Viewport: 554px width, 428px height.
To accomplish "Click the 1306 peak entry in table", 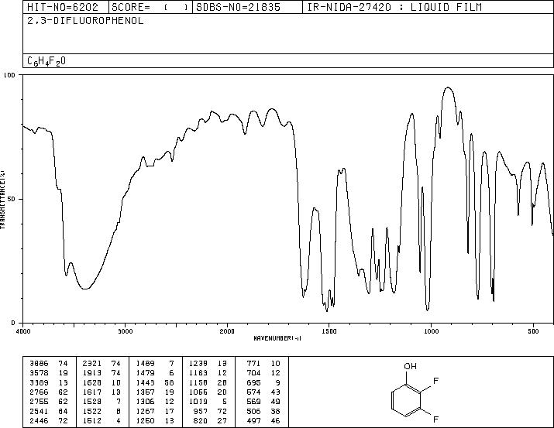I will [155, 402].
